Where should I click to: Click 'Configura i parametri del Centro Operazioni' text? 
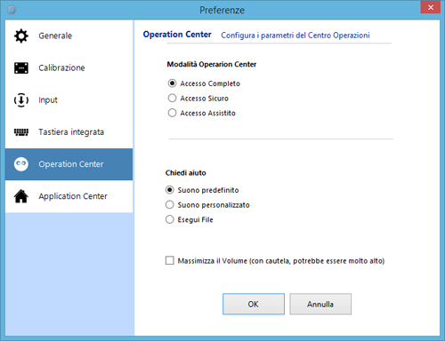pos(295,36)
